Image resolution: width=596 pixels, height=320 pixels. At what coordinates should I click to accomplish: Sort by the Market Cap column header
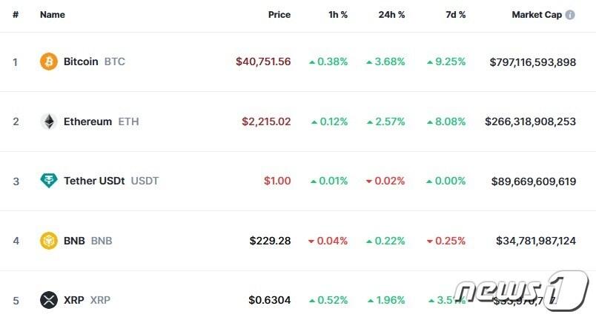(x=536, y=15)
